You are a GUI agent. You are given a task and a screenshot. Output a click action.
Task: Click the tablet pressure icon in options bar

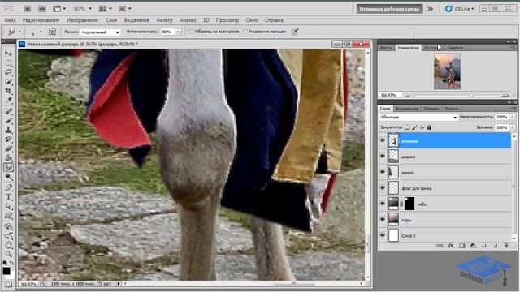point(295,32)
